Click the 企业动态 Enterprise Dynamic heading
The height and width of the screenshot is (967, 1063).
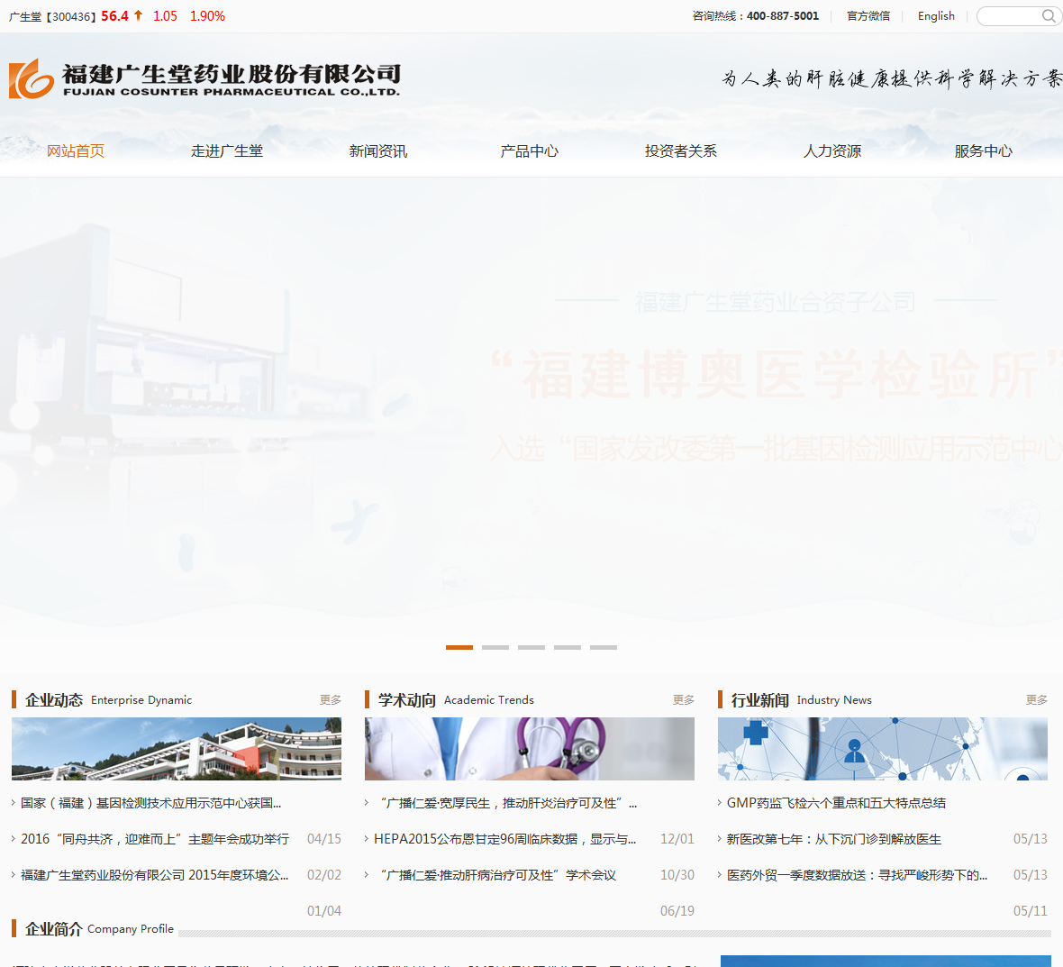(108, 699)
